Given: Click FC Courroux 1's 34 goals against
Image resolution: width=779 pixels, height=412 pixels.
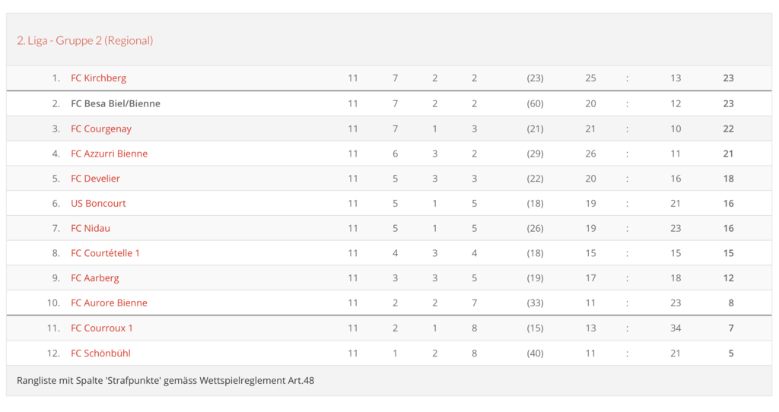Looking at the screenshot, I should [x=676, y=328].
